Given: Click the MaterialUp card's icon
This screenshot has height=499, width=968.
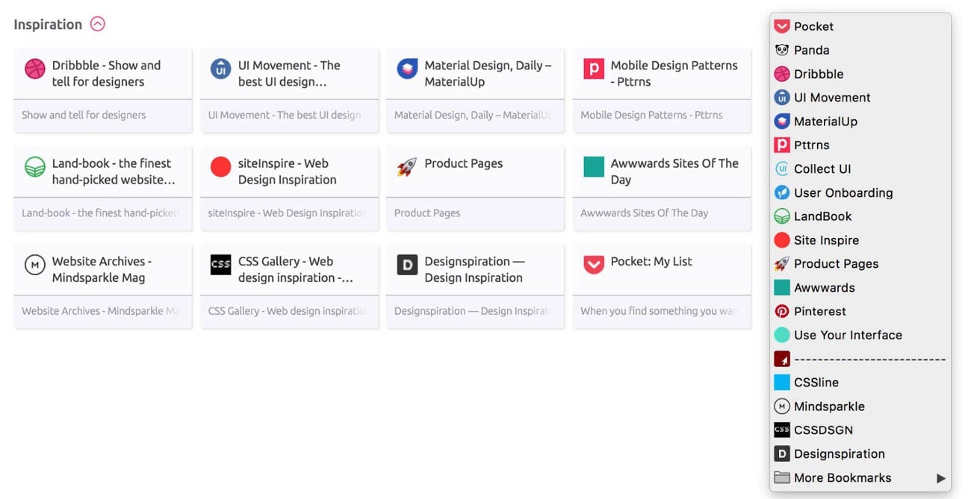Looking at the screenshot, I should pos(407,69).
